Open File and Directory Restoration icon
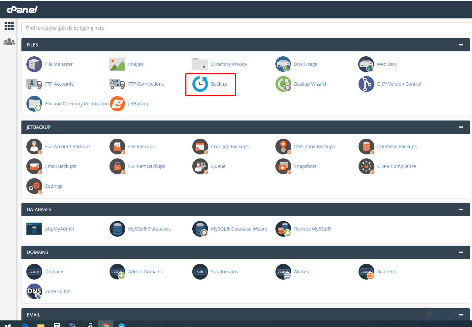The image size is (472, 327). pos(34,104)
